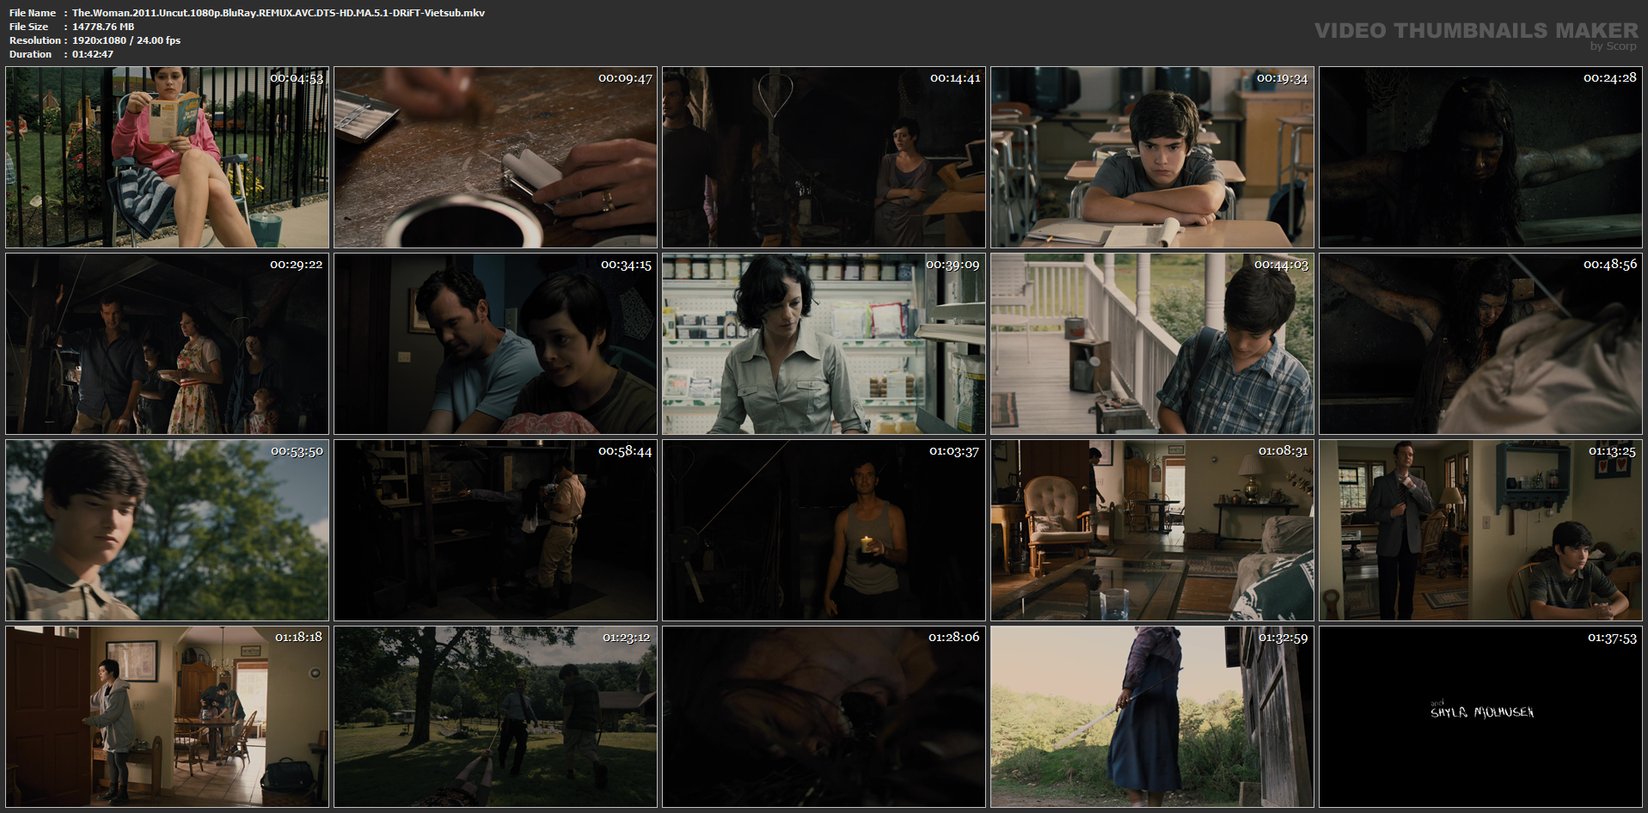Click the resolution value 1920x1080 / 24.00 fps
The image size is (1648, 813).
126,40
